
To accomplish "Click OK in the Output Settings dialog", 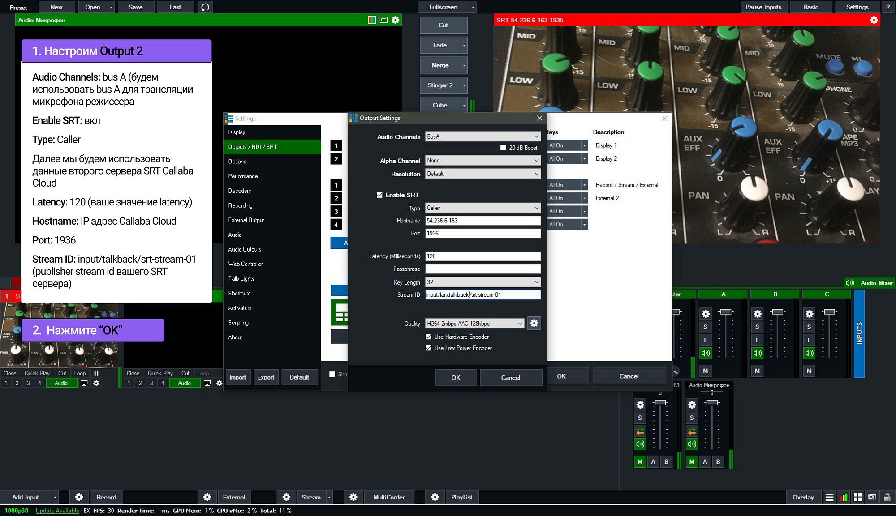I will 456,377.
